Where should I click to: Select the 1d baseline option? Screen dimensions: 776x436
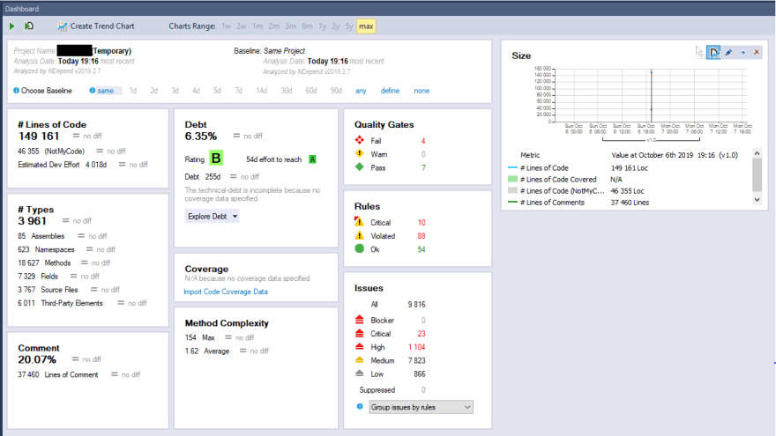click(133, 91)
